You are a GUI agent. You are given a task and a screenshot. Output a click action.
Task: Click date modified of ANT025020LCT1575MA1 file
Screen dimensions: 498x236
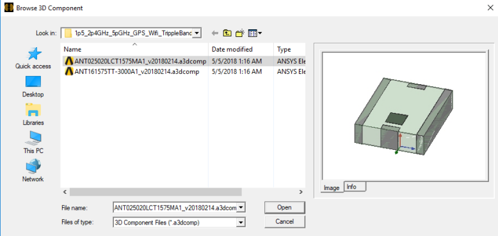[x=237, y=61]
